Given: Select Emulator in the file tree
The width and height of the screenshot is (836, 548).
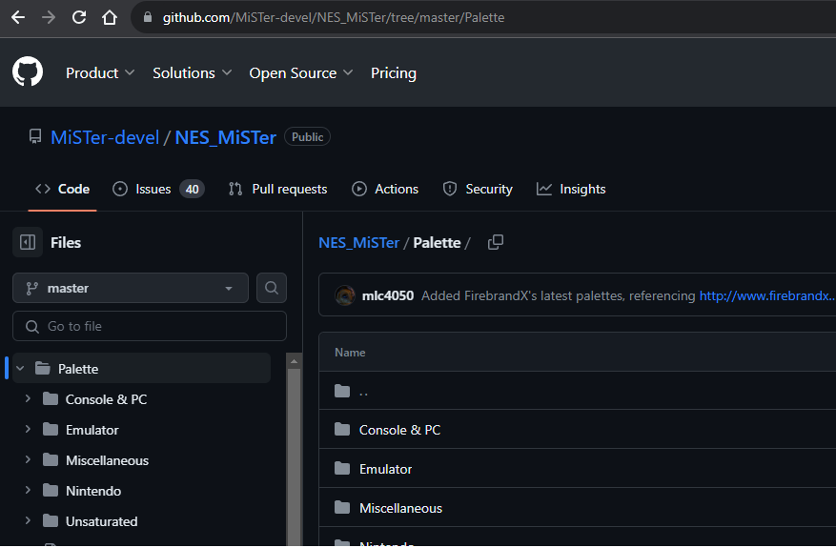Looking at the screenshot, I should (92, 430).
